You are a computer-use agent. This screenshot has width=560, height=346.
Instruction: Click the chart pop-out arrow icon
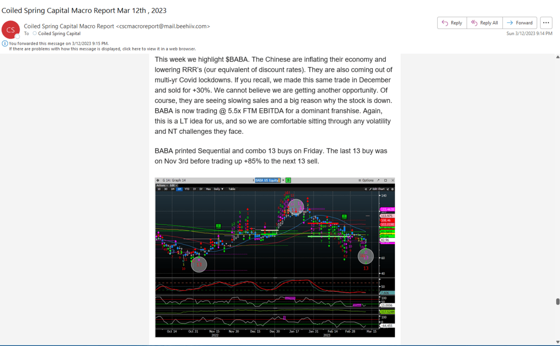pyautogui.click(x=378, y=180)
